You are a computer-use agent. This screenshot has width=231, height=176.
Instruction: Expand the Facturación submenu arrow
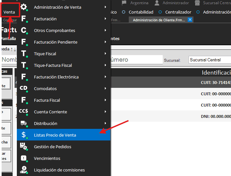click(105, 19)
